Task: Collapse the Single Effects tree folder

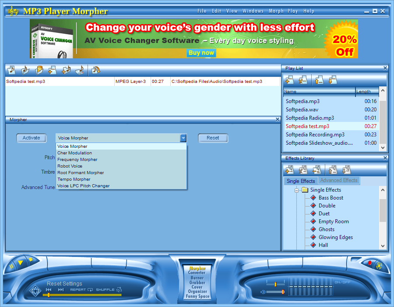Action: tap(296, 190)
